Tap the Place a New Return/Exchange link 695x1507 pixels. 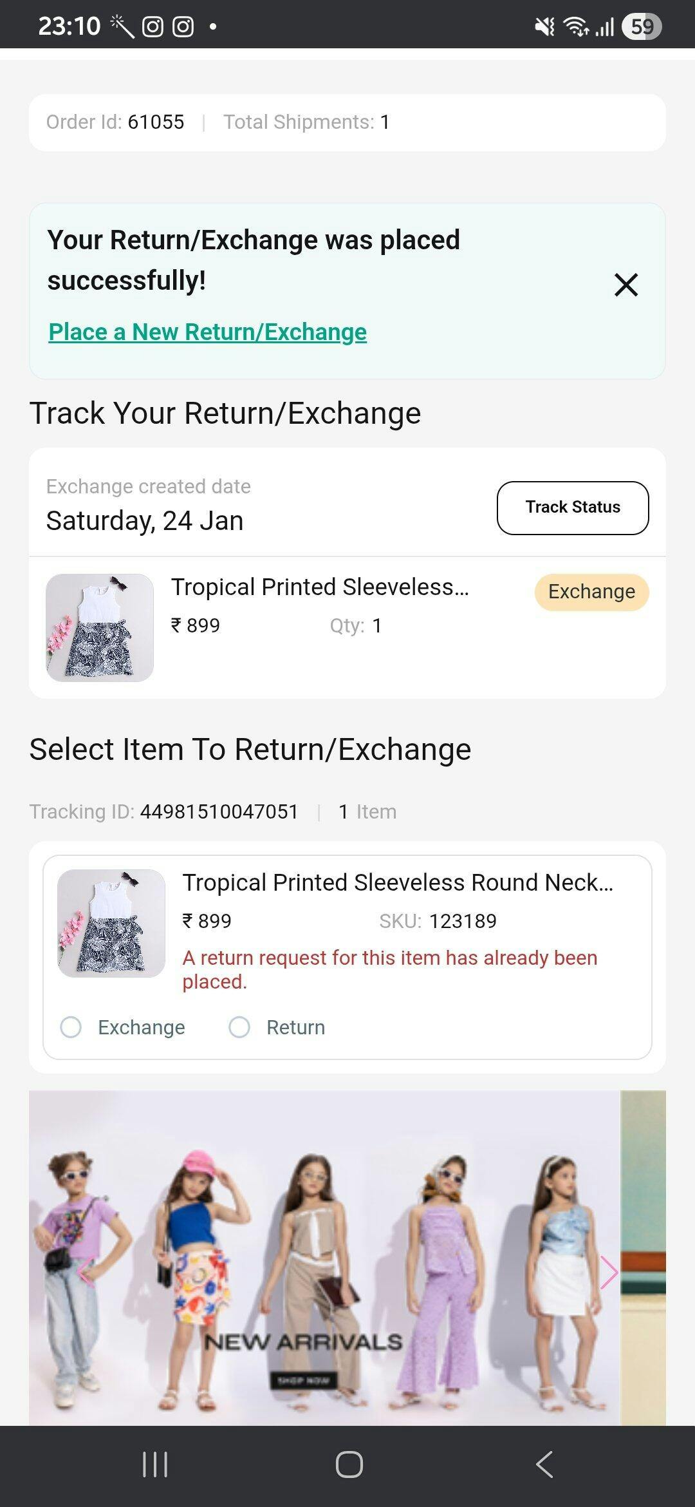click(x=207, y=332)
